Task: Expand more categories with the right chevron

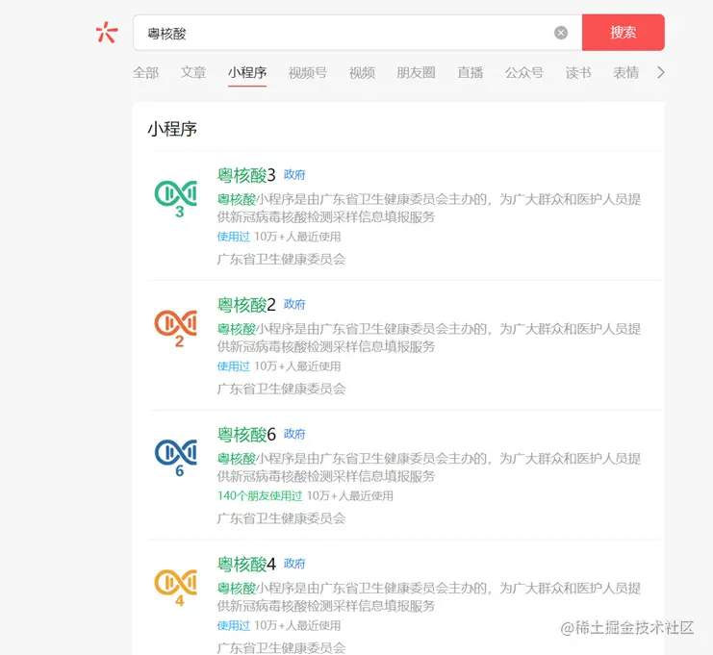Action: (x=661, y=72)
